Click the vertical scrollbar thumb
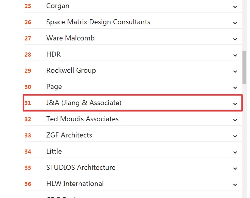Viewport: 250px width, 198px height. [x=244, y=67]
